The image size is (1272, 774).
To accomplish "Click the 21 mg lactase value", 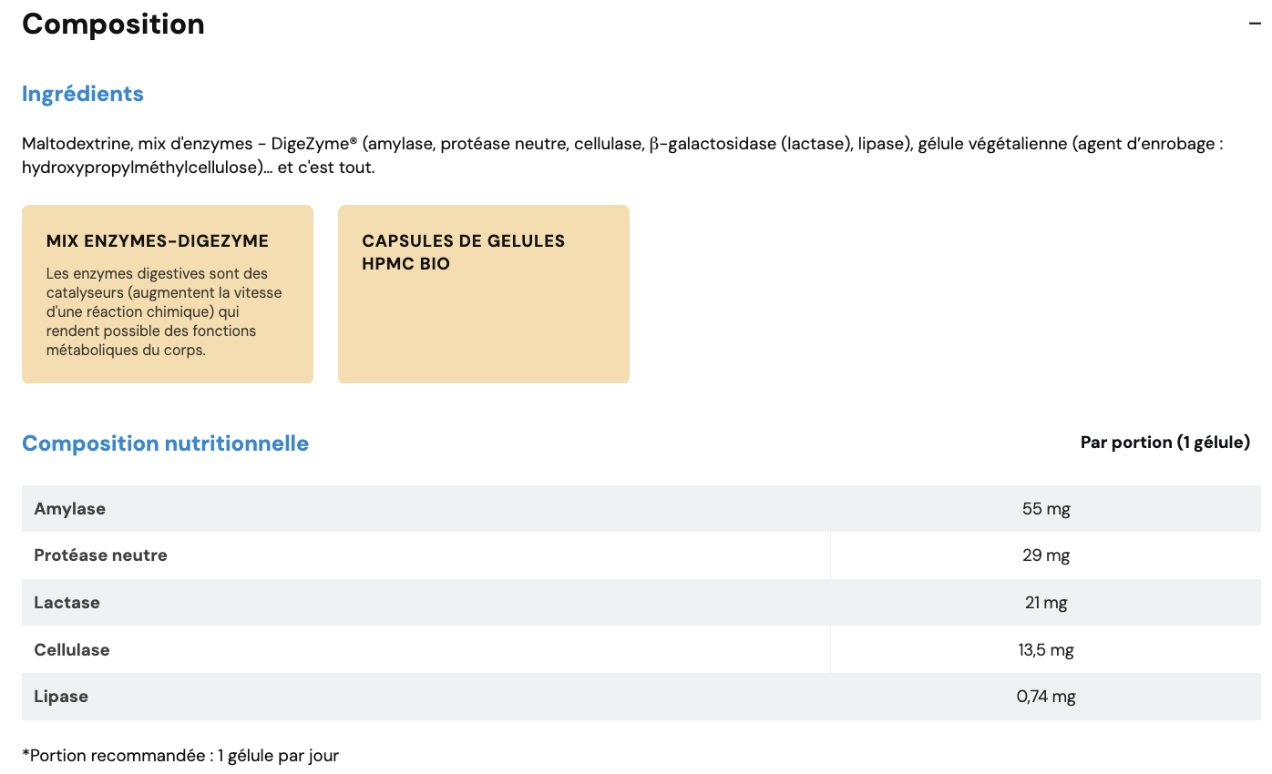I will [1046, 603].
